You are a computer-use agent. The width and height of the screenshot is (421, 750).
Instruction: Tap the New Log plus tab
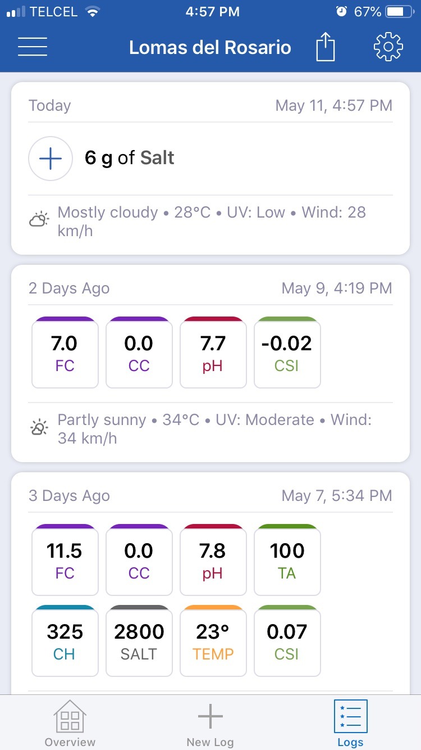(x=210, y=723)
